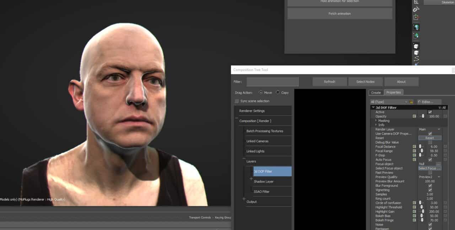Click the browse button next to Focus object Null
Image resolution: width=455 pixels, height=230 pixels.
coord(438,164)
